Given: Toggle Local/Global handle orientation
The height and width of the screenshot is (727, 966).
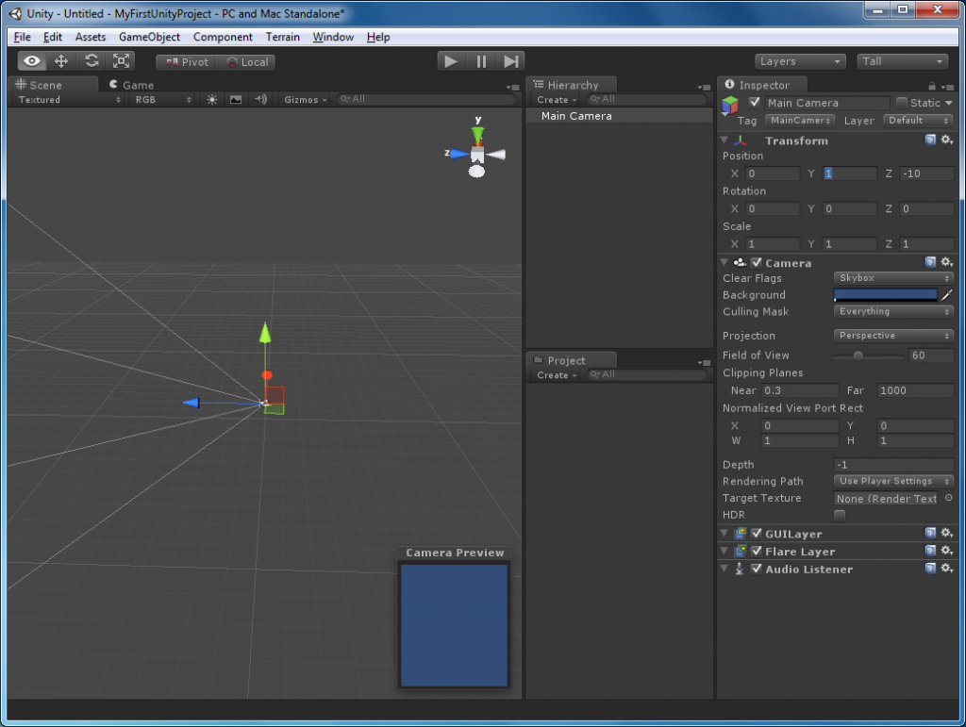Looking at the screenshot, I should [246, 62].
